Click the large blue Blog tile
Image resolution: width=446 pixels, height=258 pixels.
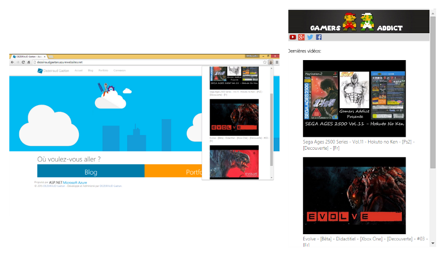click(x=91, y=171)
